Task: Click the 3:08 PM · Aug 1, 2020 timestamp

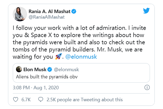Action: (36, 88)
